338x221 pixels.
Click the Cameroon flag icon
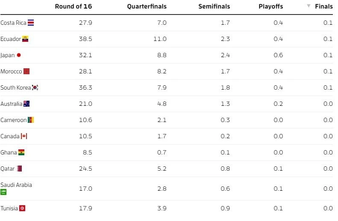(31, 120)
